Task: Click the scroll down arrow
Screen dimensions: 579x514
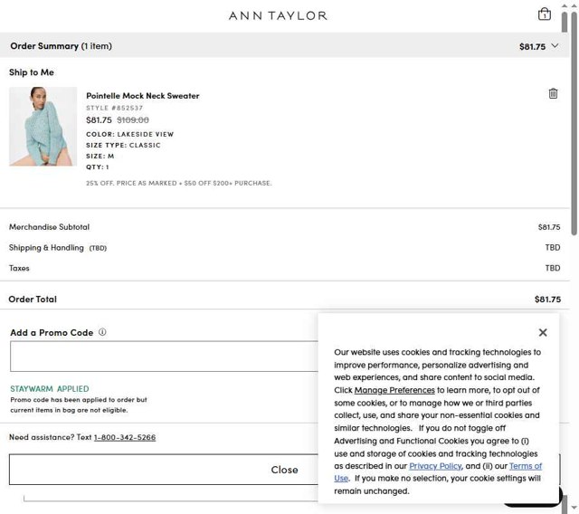Action: [574, 508]
